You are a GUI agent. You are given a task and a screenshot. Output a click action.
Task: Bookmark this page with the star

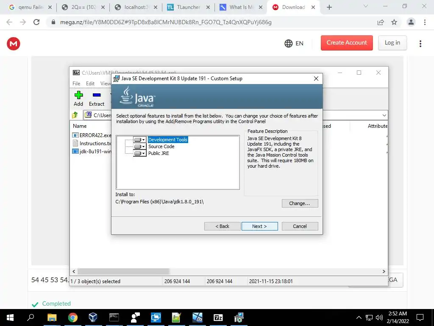(394, 22)
